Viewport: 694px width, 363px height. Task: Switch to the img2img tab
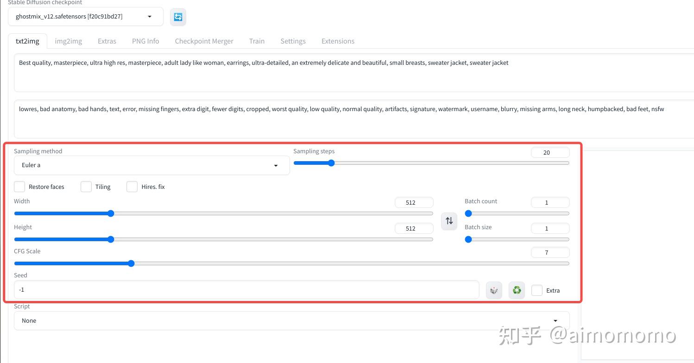pyautogui.click(x=68, y=41)
